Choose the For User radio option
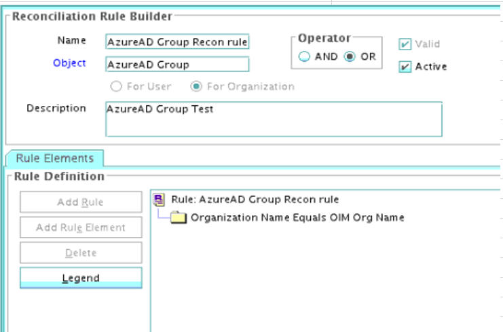 [x=116, y=86]
